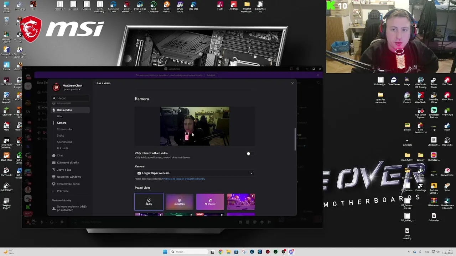Open Roblox Studio desktop shortcut
This screenshot has width=456, height=256.
tap(434, 82)
